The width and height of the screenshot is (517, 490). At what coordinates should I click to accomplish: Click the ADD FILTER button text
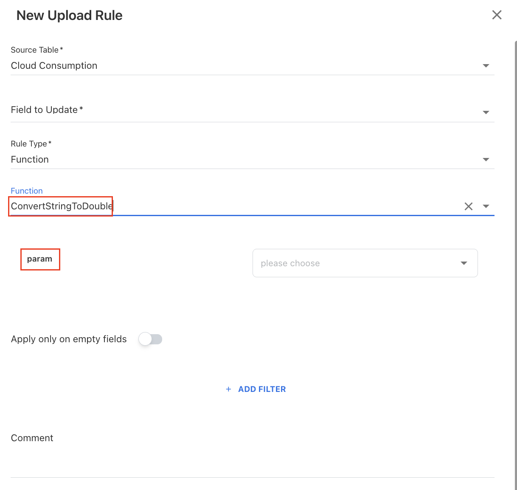click(262, 389)
